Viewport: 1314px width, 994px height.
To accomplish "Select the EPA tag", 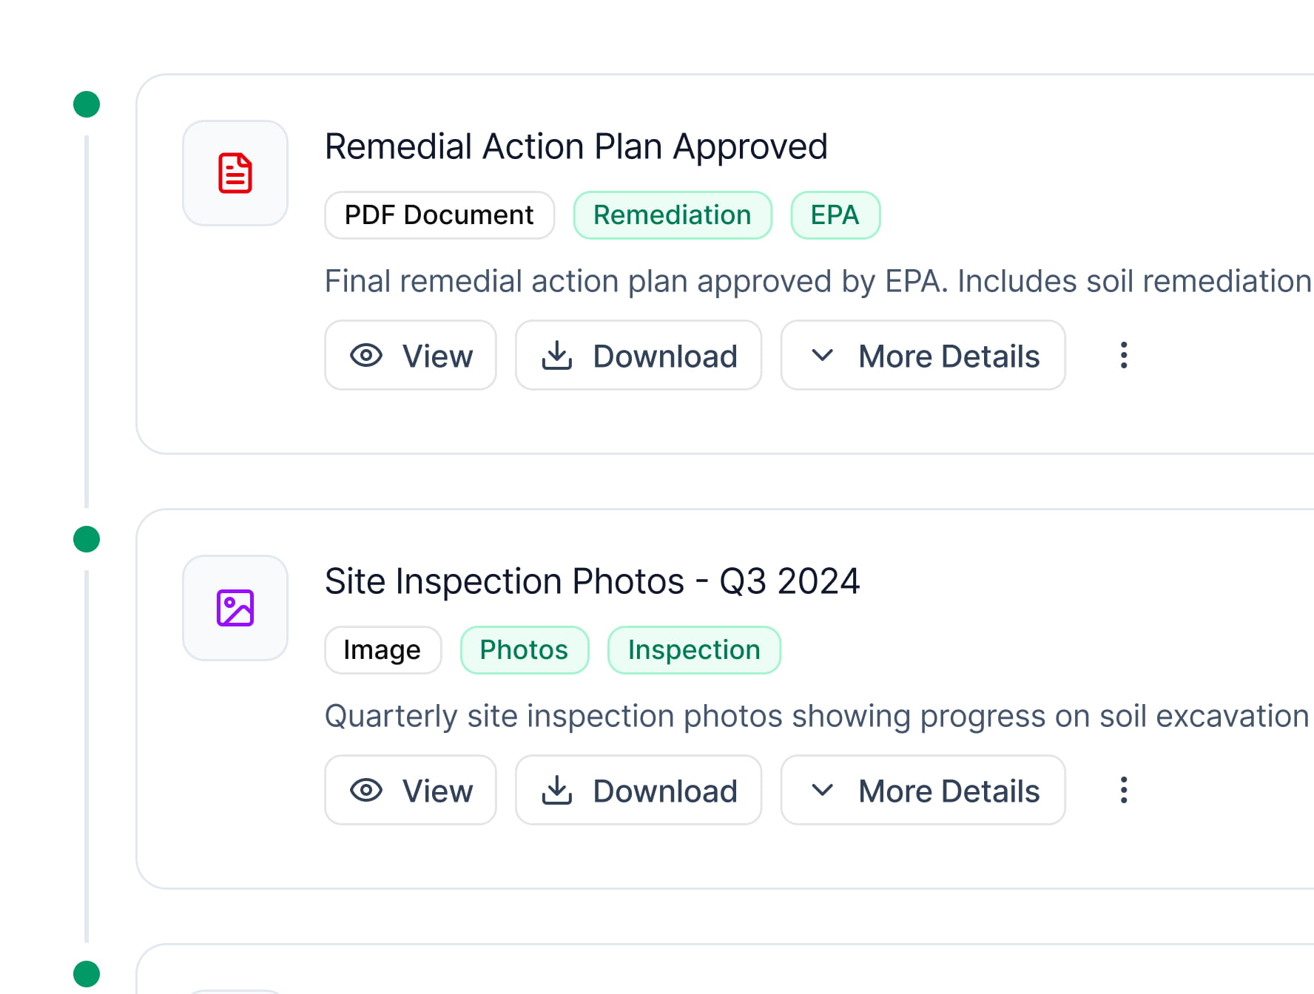I will click(x=835, y=215).
